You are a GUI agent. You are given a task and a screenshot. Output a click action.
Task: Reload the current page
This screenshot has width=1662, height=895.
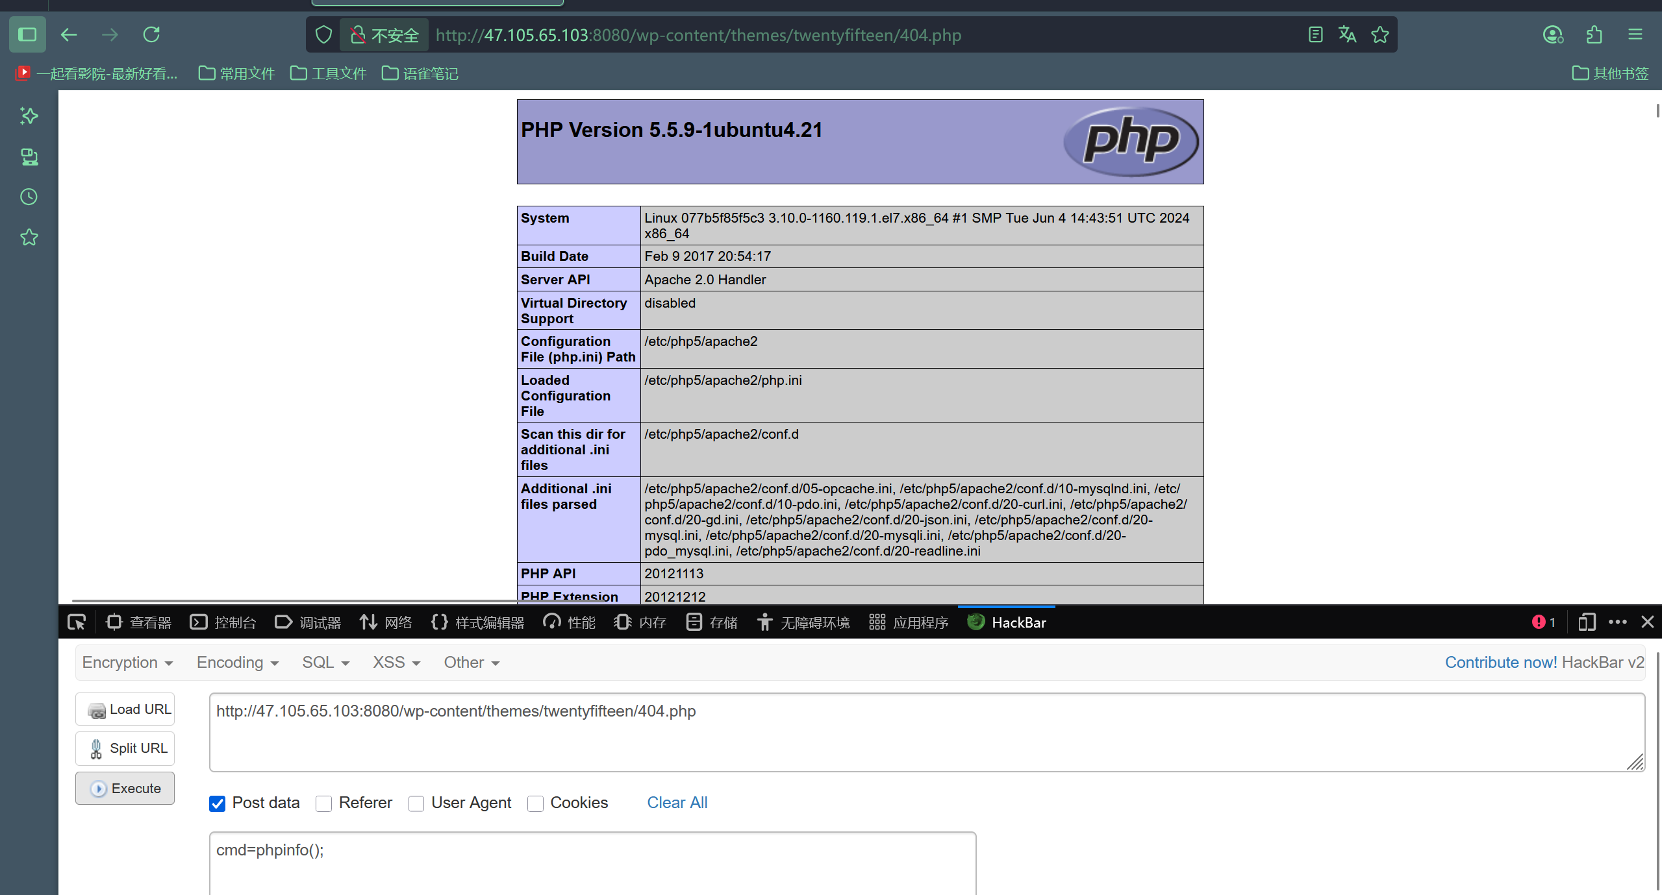(151, 34)
